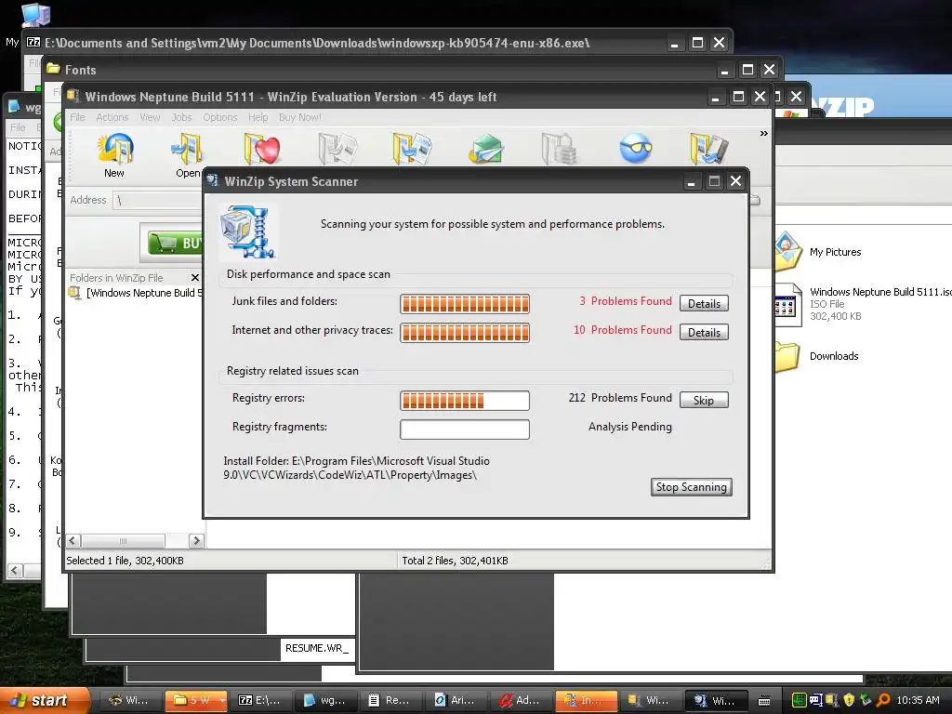Click the keyboard icon on the taskbar
Image resolution: width=952 pixels, height=714 pixels.
point(765,701)
